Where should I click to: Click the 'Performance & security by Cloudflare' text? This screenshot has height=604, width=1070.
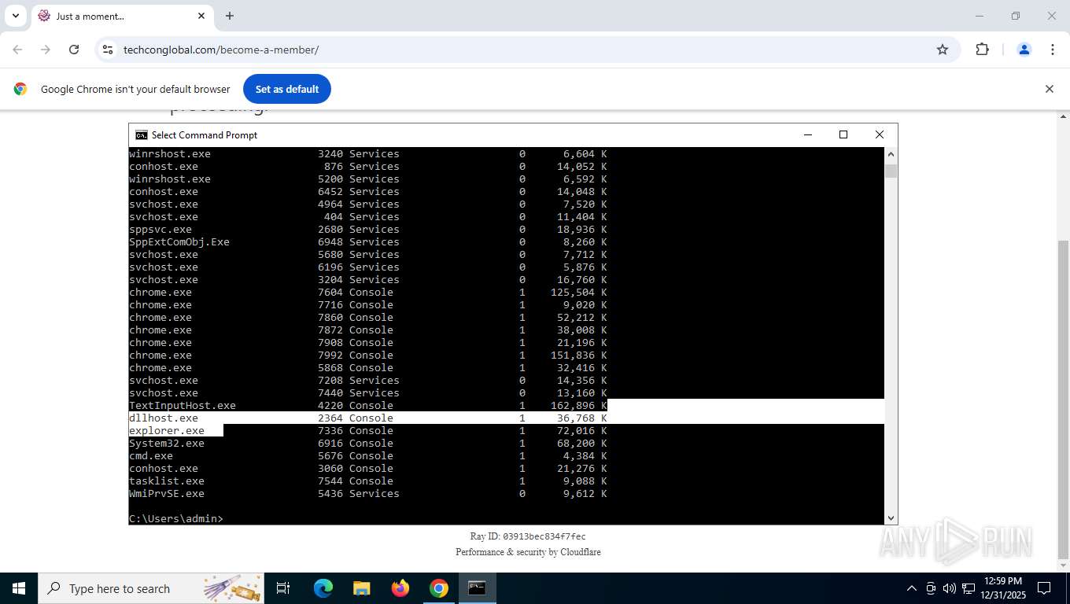tap(528, 552)
